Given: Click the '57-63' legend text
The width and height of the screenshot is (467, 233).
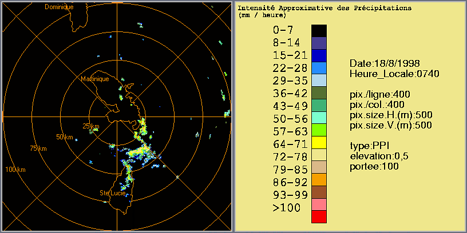Looking at the screenshot, I should (x=290, y=131).
